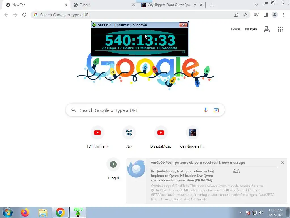290x218 pixels.
Task: Open the Google apps grid
Action: point(280,29)
